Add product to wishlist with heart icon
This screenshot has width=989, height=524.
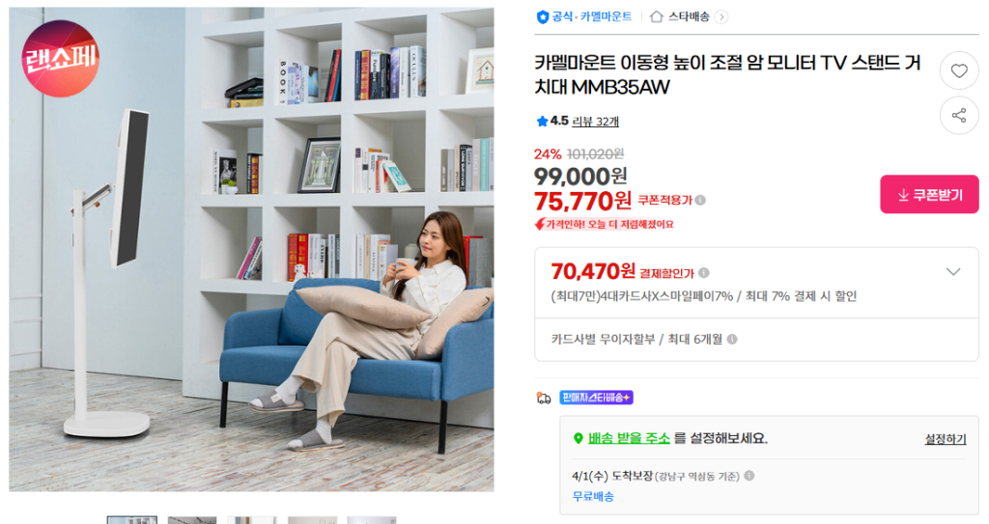pos(959,70)
